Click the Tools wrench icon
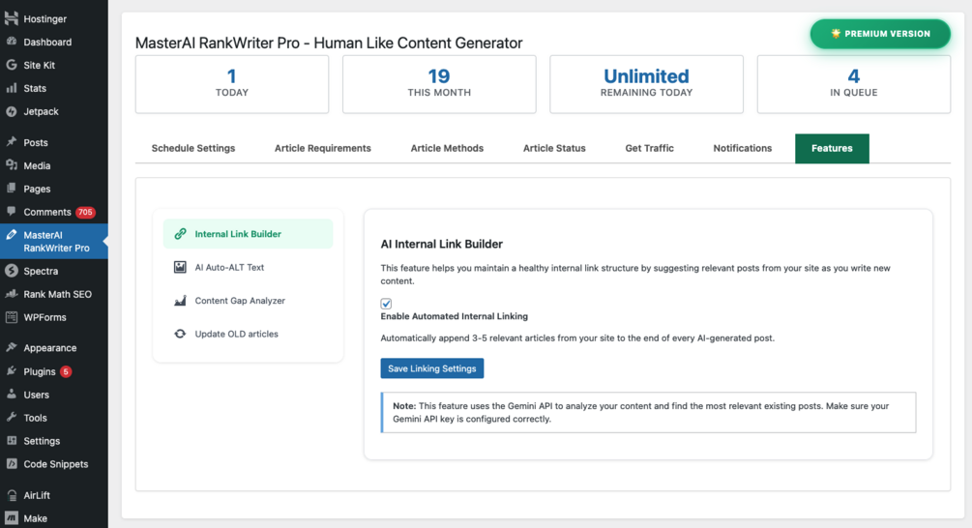Image resolution: width=972 pixels, height=528 pixels. (12, 418)
